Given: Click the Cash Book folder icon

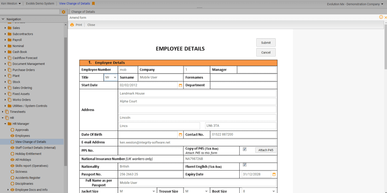Looking at the screenshot, I should 10,52.
